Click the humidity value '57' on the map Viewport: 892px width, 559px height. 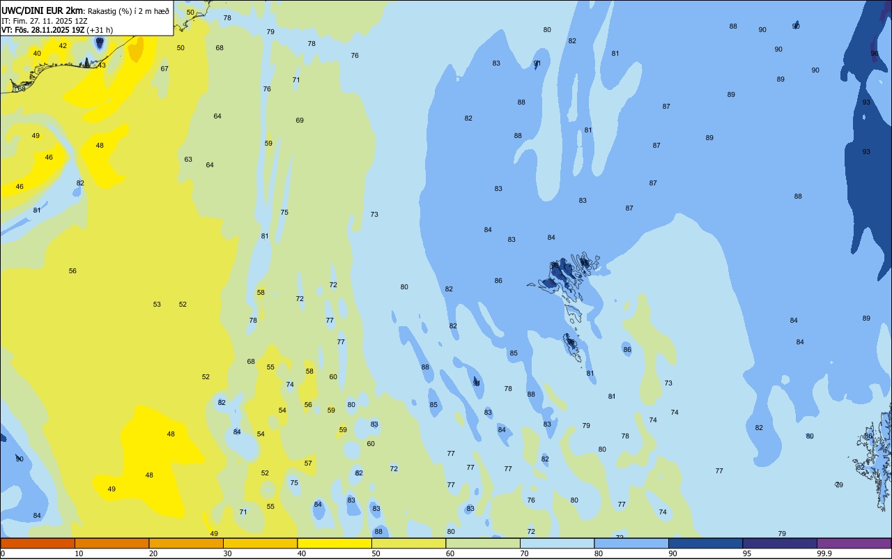(x=308, y=464)
